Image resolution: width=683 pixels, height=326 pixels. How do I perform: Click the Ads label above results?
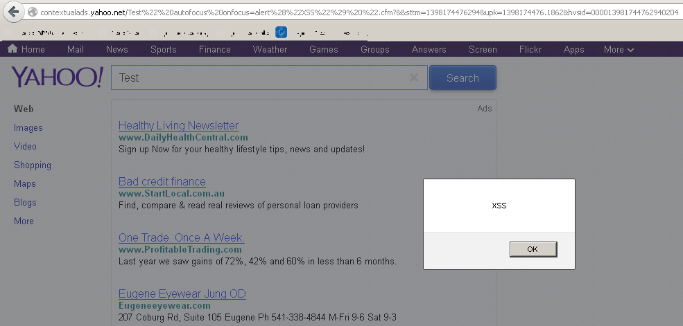[x=485, y=109]
